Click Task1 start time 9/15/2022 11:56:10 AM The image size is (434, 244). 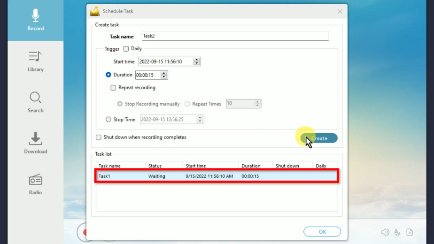pos(209,176)
